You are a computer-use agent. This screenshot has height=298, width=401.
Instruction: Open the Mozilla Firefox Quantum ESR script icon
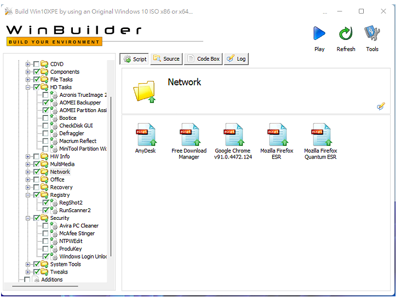321,135
